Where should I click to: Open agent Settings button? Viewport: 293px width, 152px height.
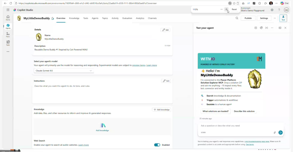click(264, 18)
